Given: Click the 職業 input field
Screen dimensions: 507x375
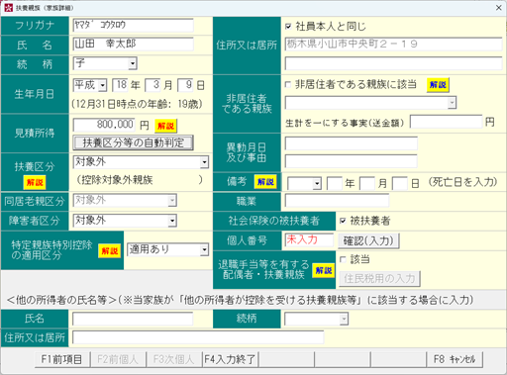Looking at the screenshot, I should [337, 201].
